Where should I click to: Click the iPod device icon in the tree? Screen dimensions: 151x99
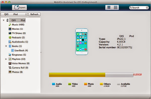(x=7, y=20)
